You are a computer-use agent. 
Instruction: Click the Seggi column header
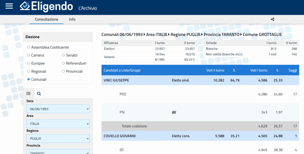pos(293,70)
